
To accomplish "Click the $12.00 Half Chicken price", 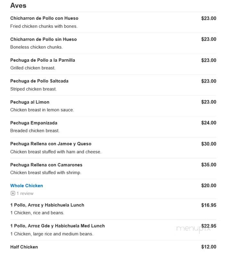I will tap(209, 247).
